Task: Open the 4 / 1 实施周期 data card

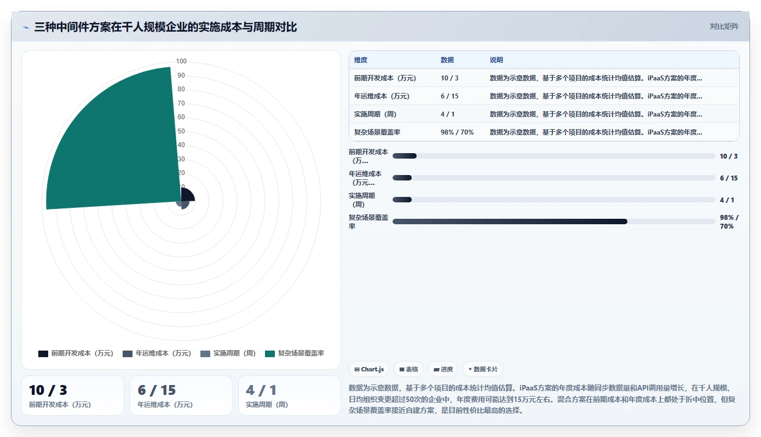Action: click(x=290, y=395)
